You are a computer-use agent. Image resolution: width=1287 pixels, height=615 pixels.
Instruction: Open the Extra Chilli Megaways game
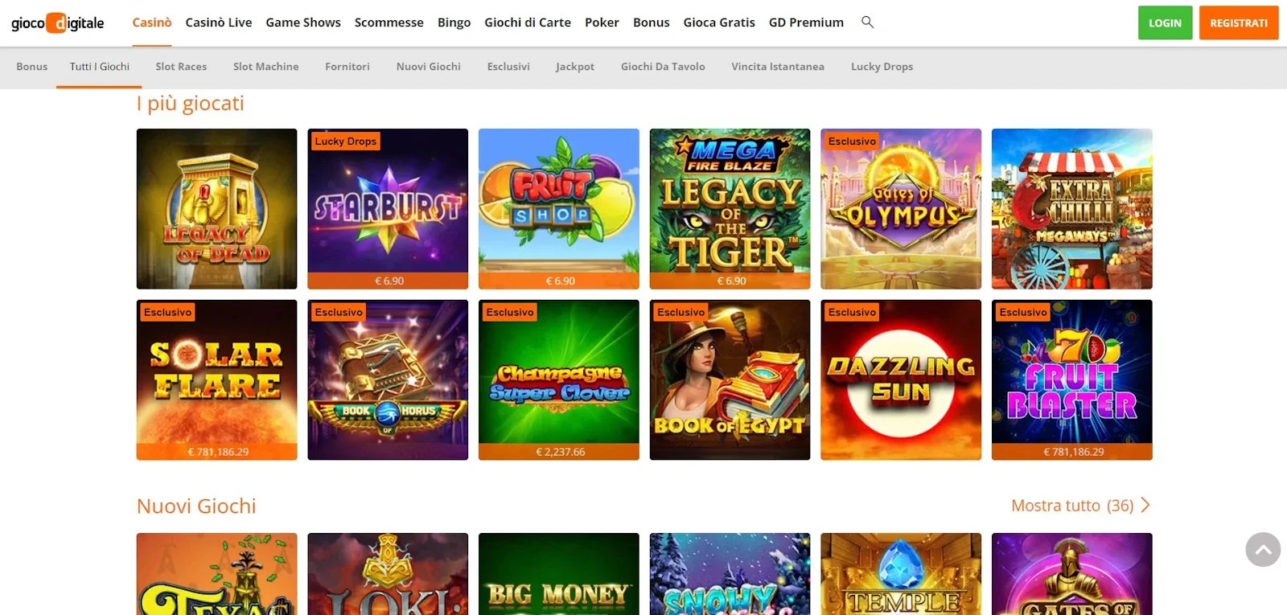pyautogui.click(x=1072, y=209)
